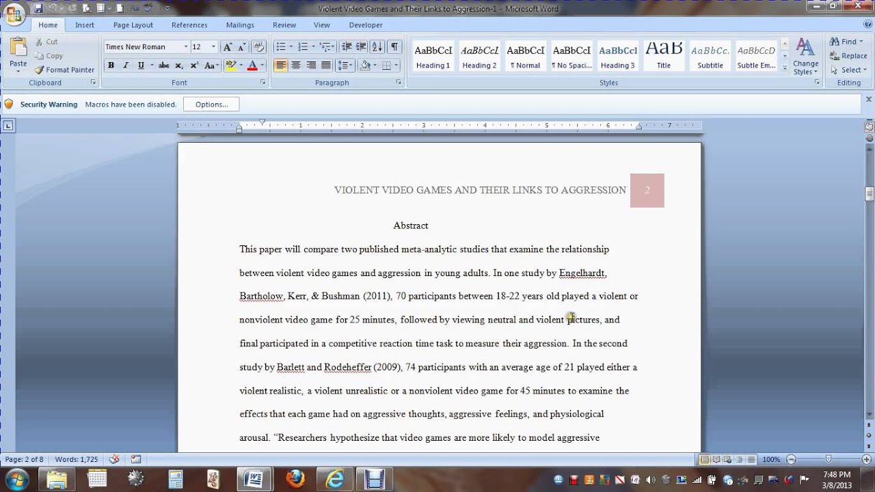875x492 pixels.
Task: Open Change Styles in the ribbon
Action: click(x=805, y=56)
